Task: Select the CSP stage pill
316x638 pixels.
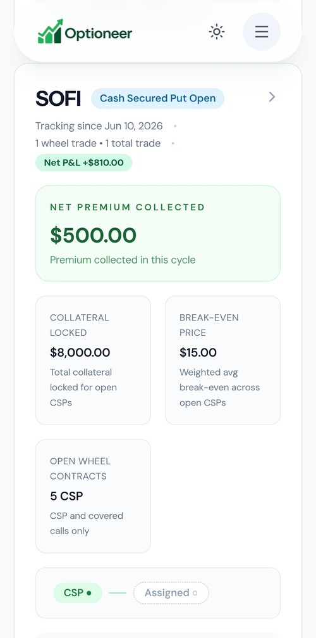Action: 78,593
